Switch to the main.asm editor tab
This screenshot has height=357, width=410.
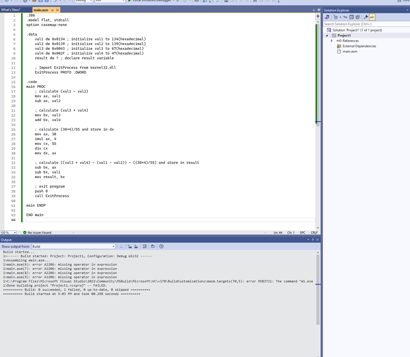(41, 10)
